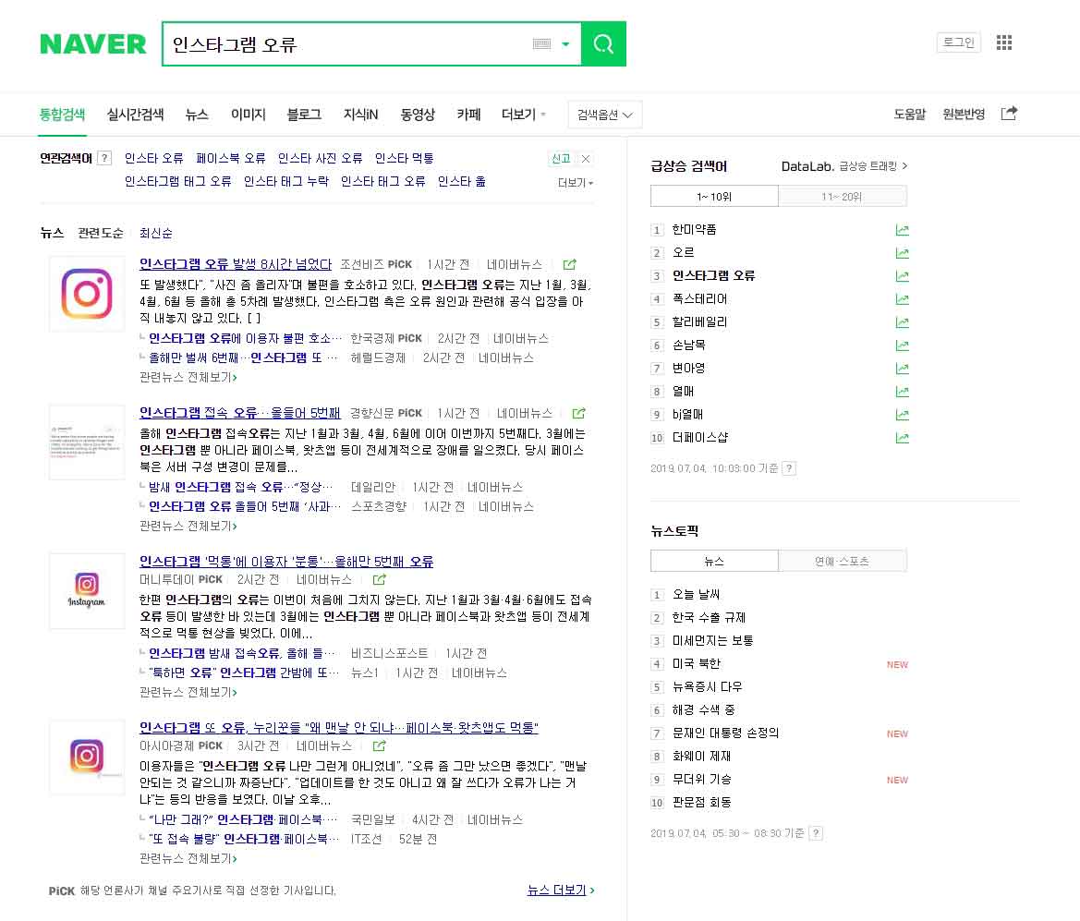Open the 머니투데이 article Instagram thumbnail
Viewport: 1080px width, 921px height.
[x=87, y=591]
